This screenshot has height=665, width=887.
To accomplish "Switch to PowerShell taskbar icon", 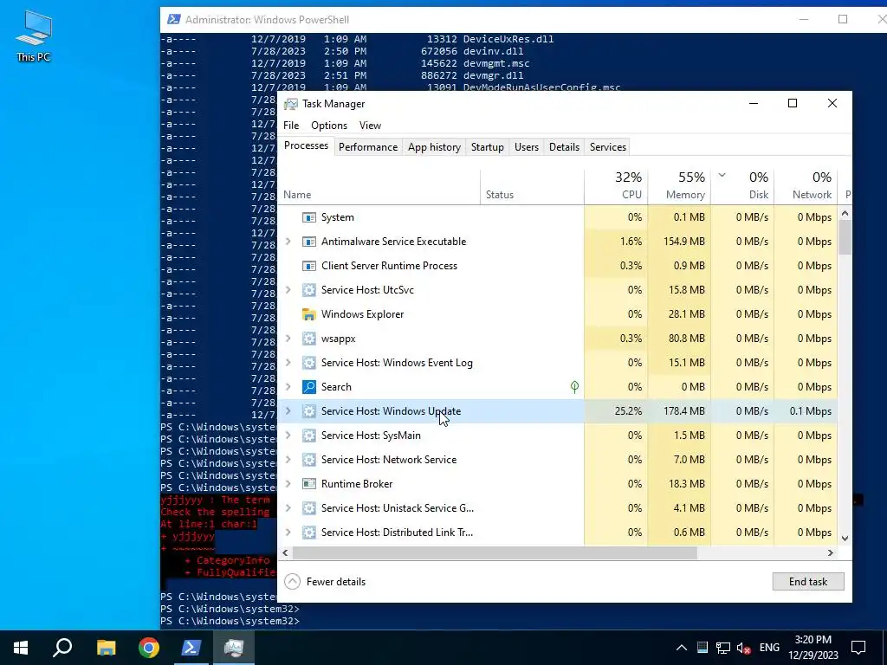I will [x=191, y=648].
